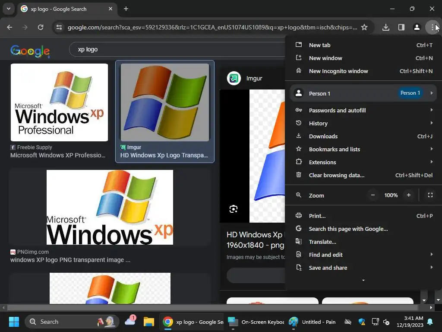
Task: Click the right arrow of horizontal scrollbar
Action: point(431,308)
